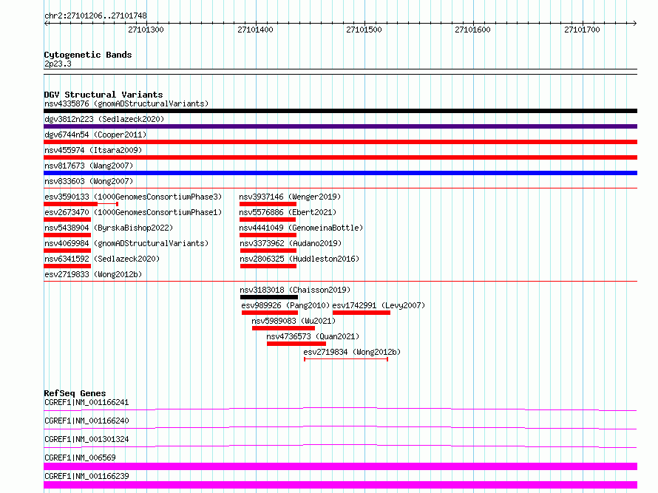
Task: Click the red dgv6744n54 variant bar
Action: 340,142
